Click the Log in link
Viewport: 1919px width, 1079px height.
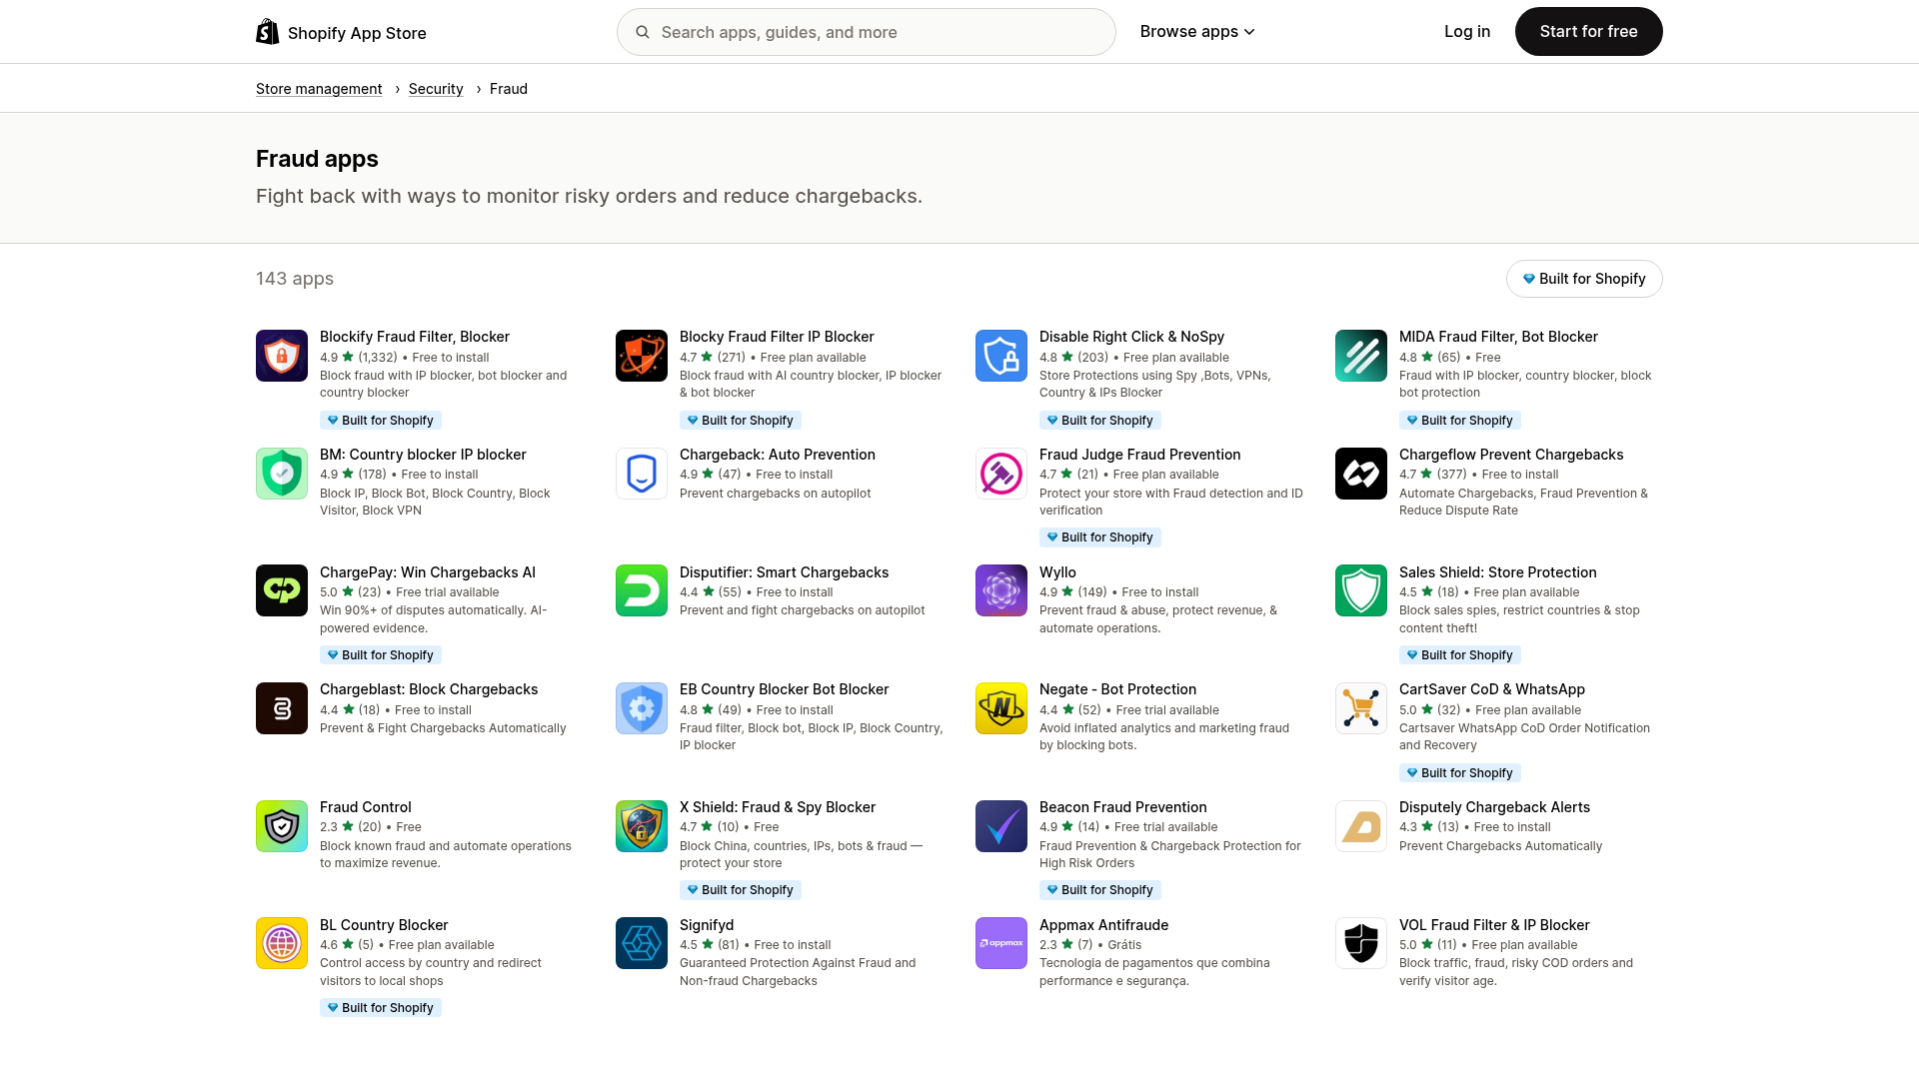tap(1467, 32)
